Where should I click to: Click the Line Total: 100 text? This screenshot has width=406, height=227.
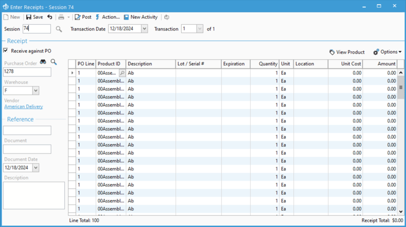click(x=84, y=221)
